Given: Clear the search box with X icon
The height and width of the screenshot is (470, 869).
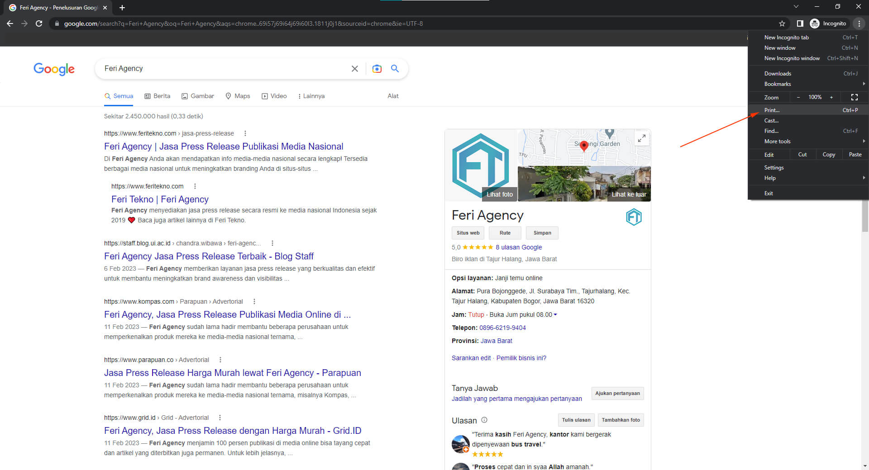Looking at the screenshot, I should point(355,69).
